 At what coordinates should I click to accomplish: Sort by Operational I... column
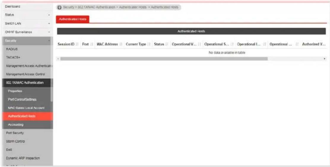(252, 45)
